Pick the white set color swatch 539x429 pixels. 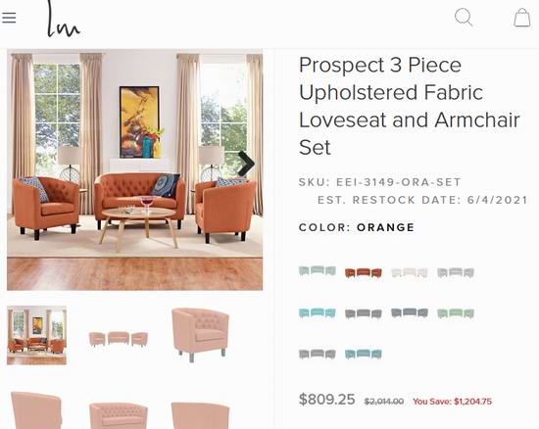click(410, 273)
